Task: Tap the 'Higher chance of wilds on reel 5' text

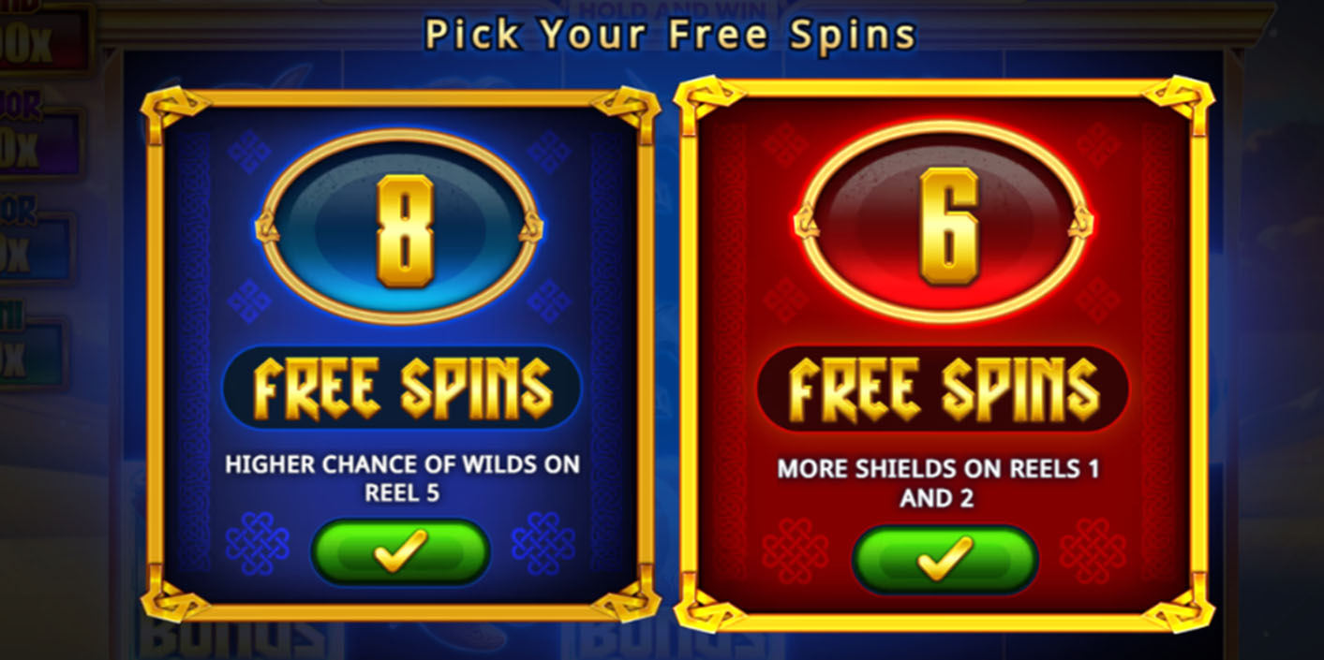Action: 402,477
